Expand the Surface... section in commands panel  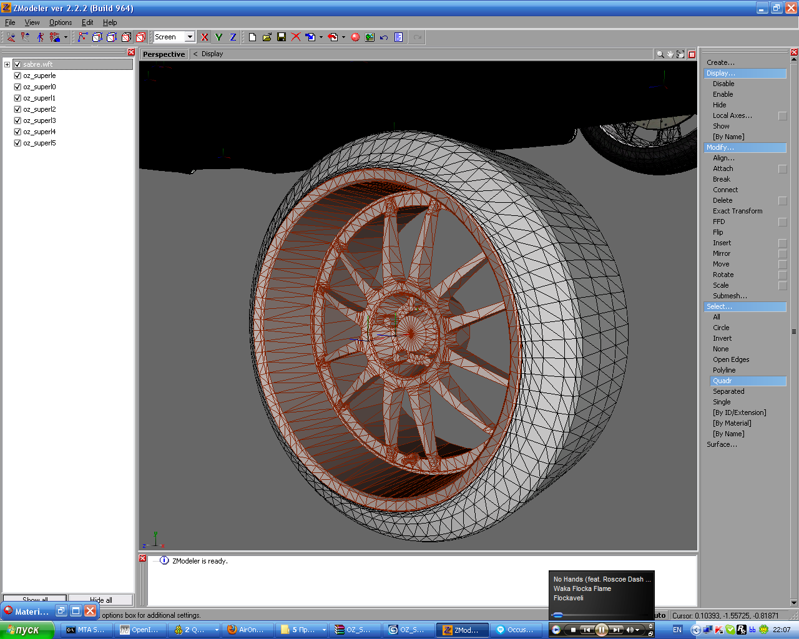pyautogui.click(x=722, y=444)
